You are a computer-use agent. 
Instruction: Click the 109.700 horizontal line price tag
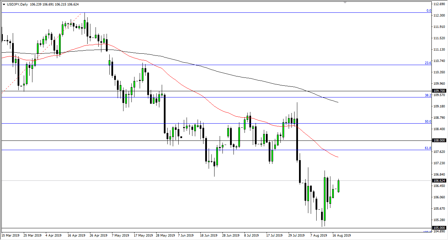[x=439, y=91]
